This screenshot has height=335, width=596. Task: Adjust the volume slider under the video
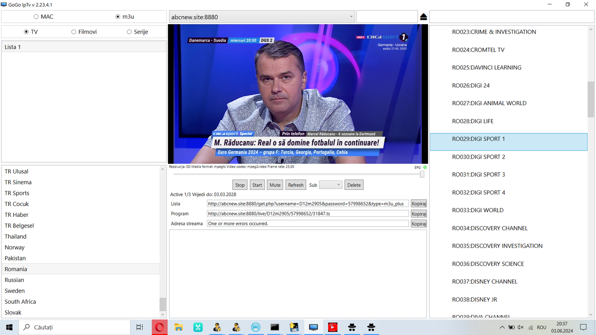(x=422, y=174)
